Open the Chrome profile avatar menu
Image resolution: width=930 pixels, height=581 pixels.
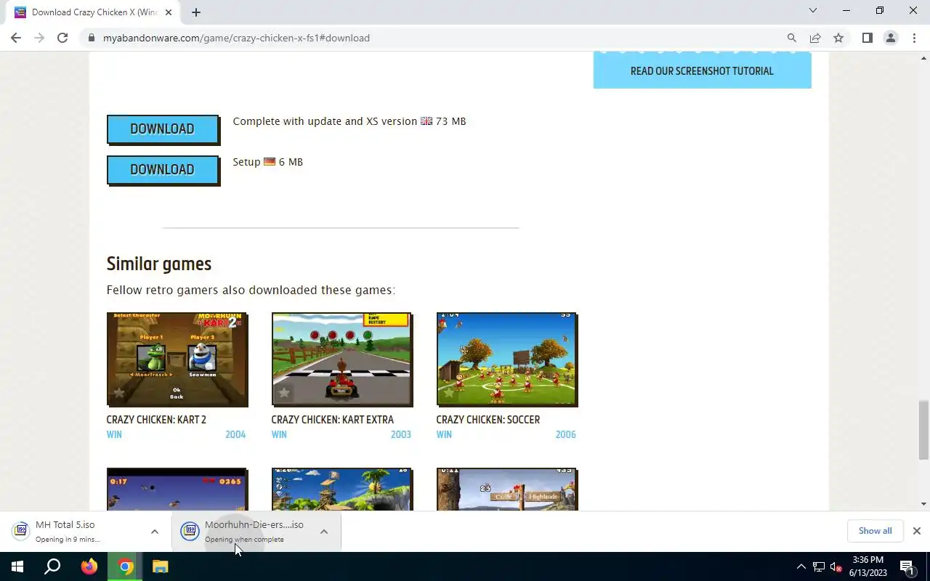891,38
